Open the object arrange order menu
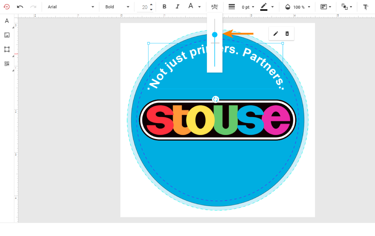This screenshot has height=236, width=375. click(x=346, y=7)
